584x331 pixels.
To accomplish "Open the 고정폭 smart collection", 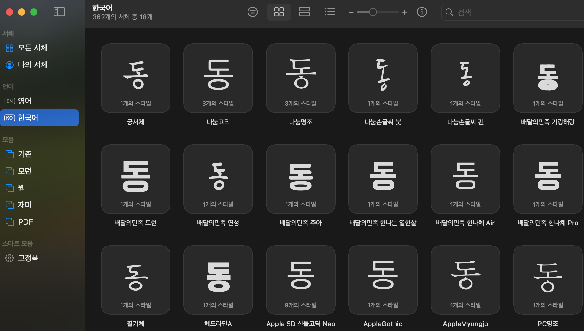I will point(28,258).
